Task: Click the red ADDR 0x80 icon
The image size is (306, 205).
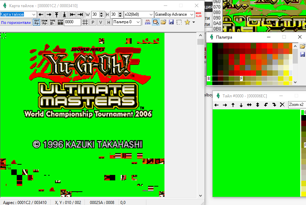Action: click(x=199, y=15)
